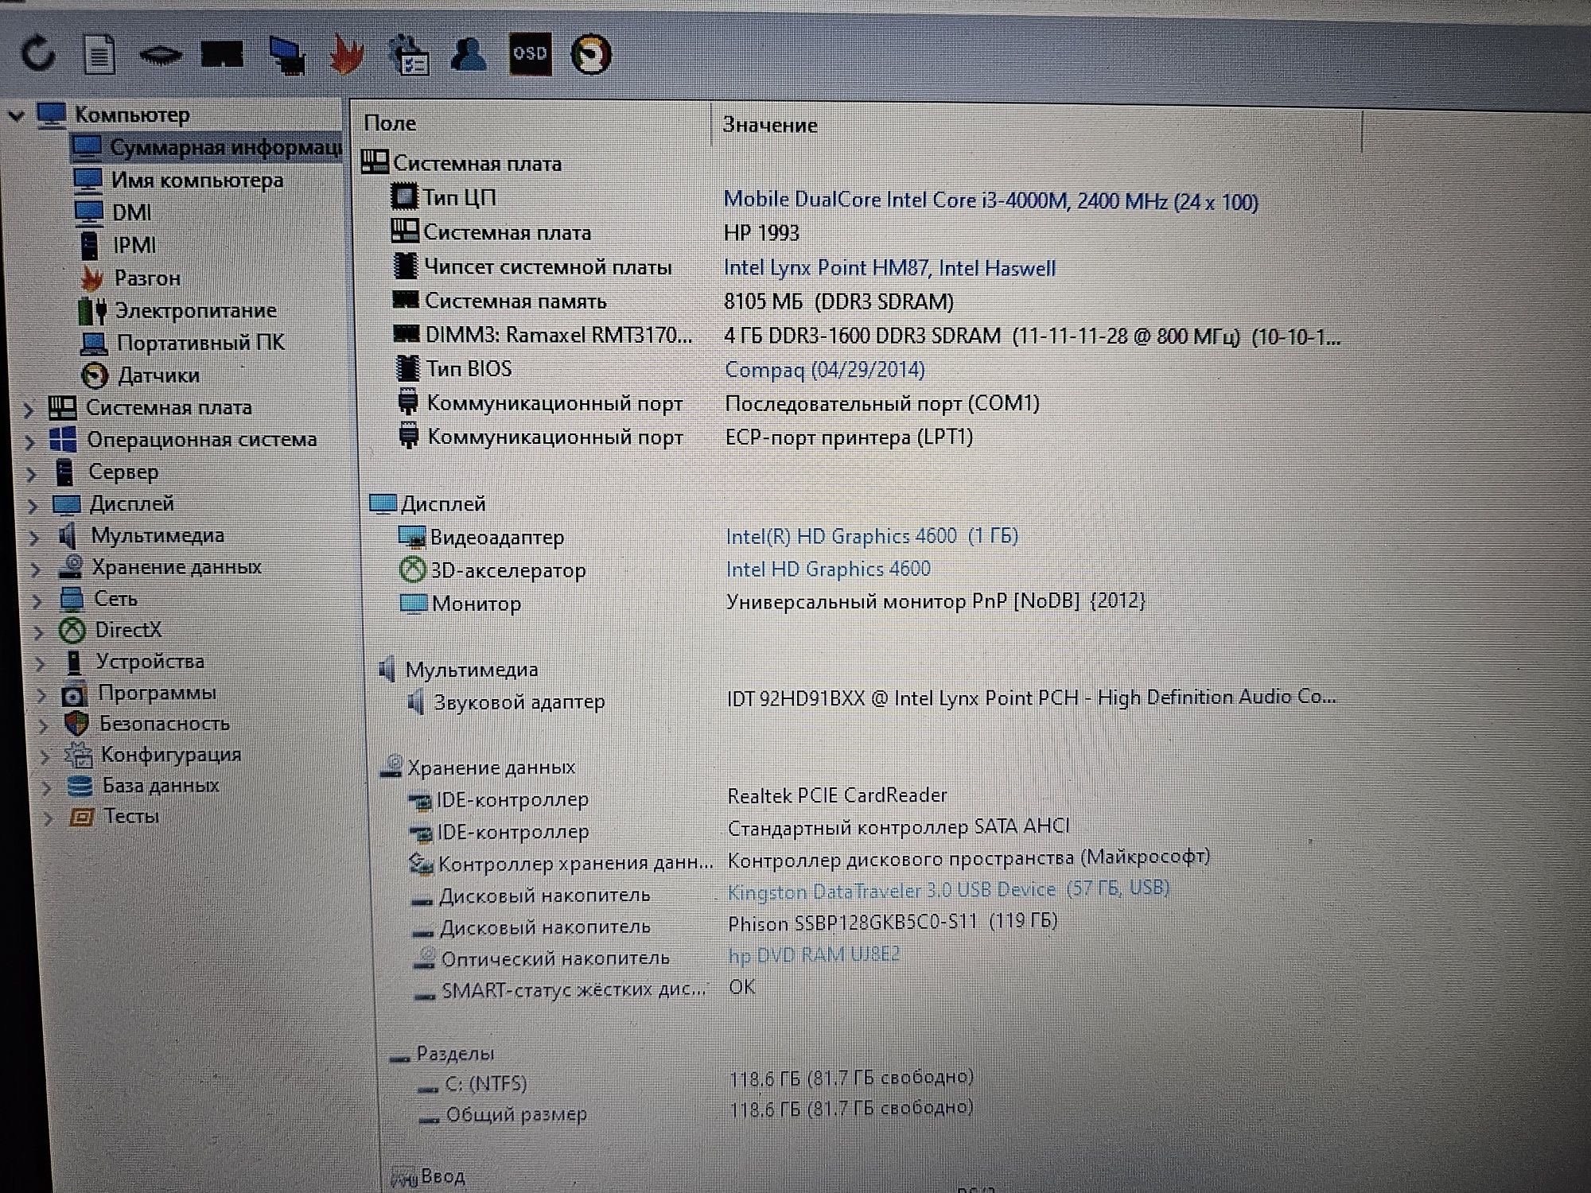
Task: Expand Операционная система tree node
Action: pyautogui.click(x=30, y=441)
